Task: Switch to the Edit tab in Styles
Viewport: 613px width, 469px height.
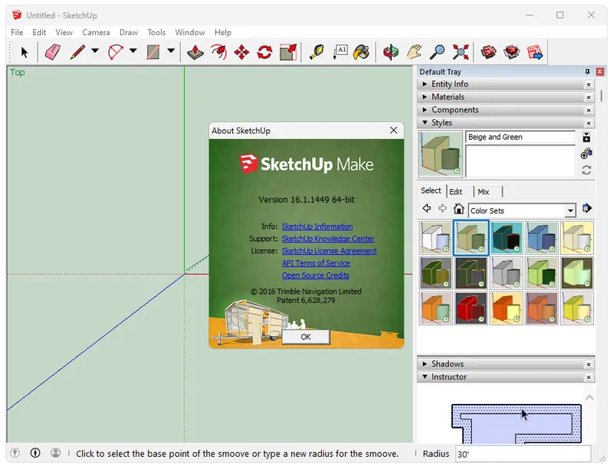Action: coord(455,192)
